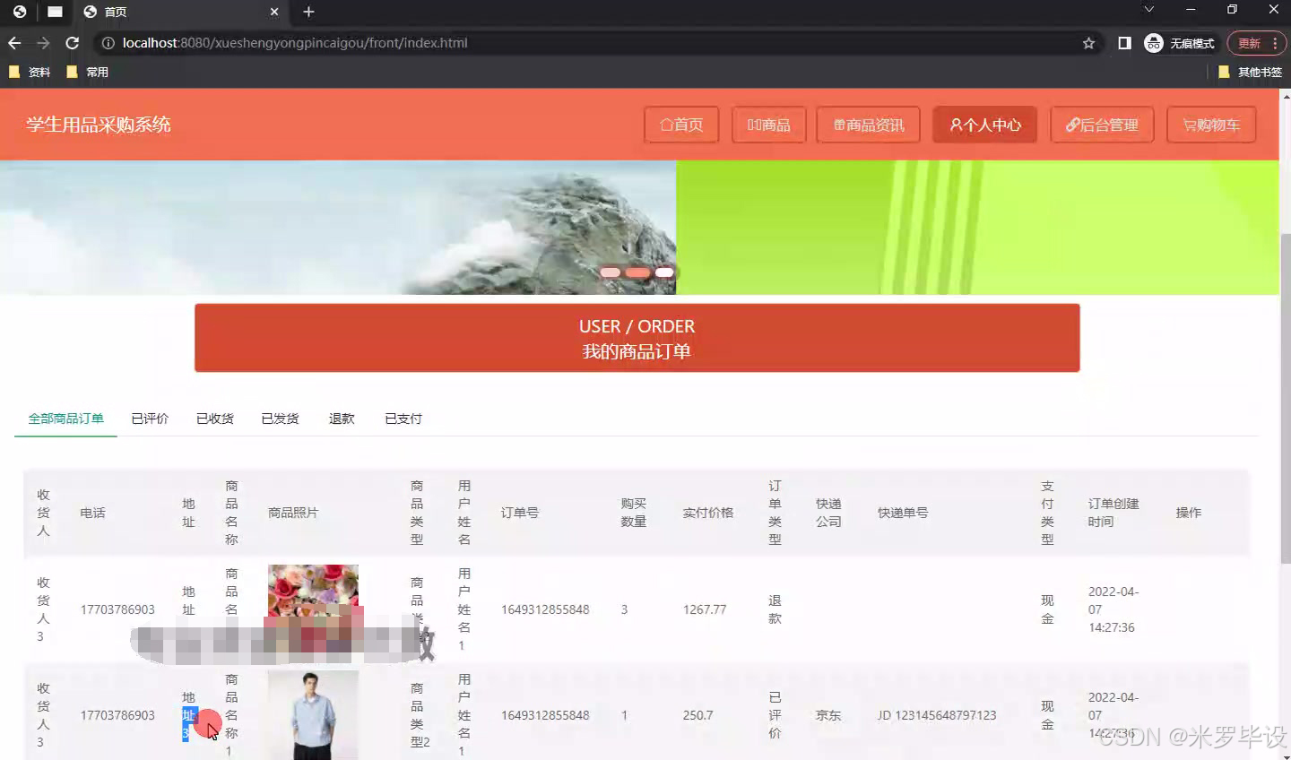Select the first carousel indicator dot
Image resolution: width=1291 pixels, height=760 pixels.
[610, 272]
